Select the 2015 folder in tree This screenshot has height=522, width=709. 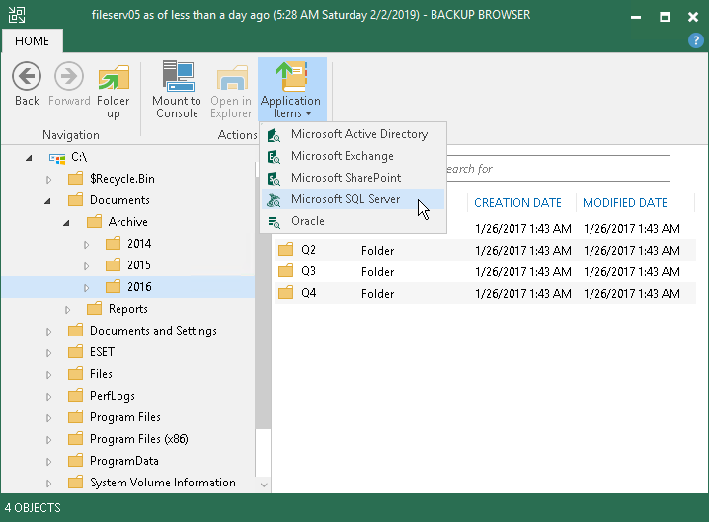tap(138, 265)
